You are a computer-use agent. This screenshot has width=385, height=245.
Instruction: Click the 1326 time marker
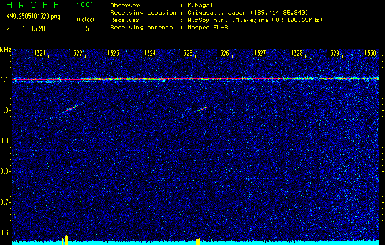tap(223, 53)
